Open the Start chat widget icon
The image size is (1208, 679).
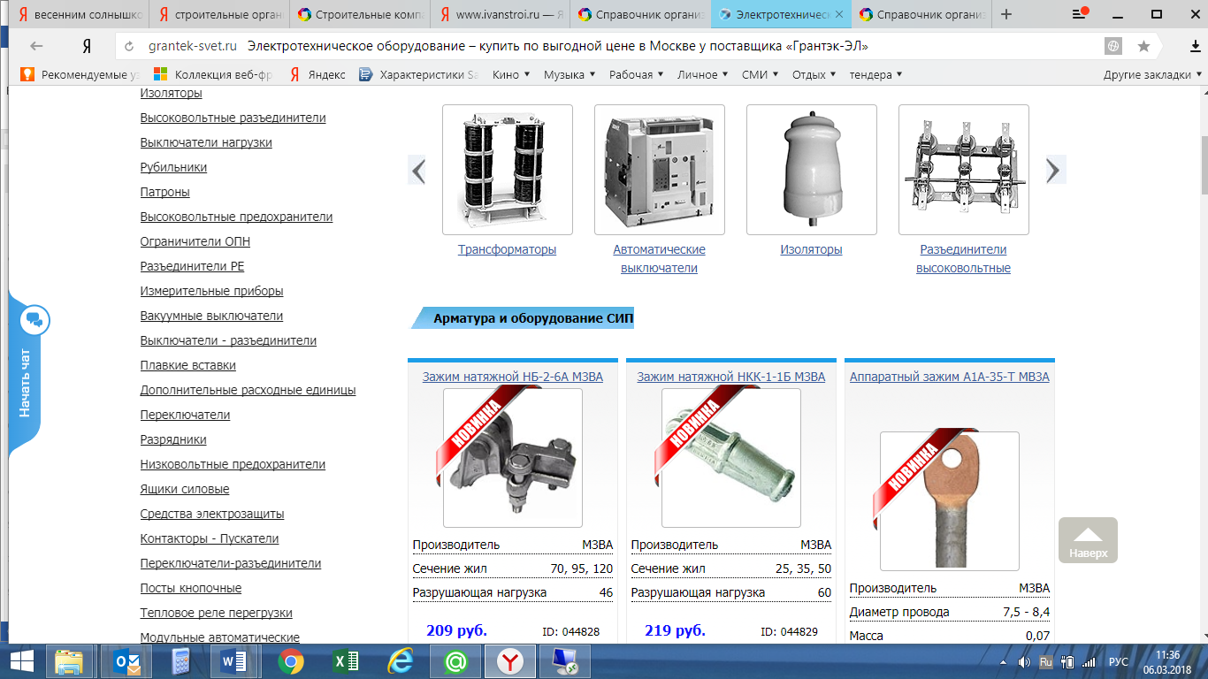pos(34,320)
